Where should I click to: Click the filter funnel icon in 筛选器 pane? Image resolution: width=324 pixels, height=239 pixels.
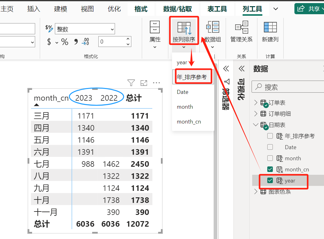(x=227, y=82)
